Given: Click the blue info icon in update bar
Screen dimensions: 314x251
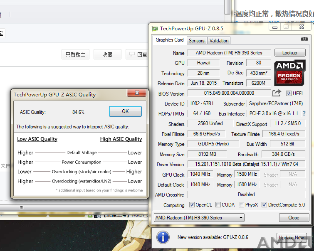Looking at the screenshot, I should click(x=163, y=237).
